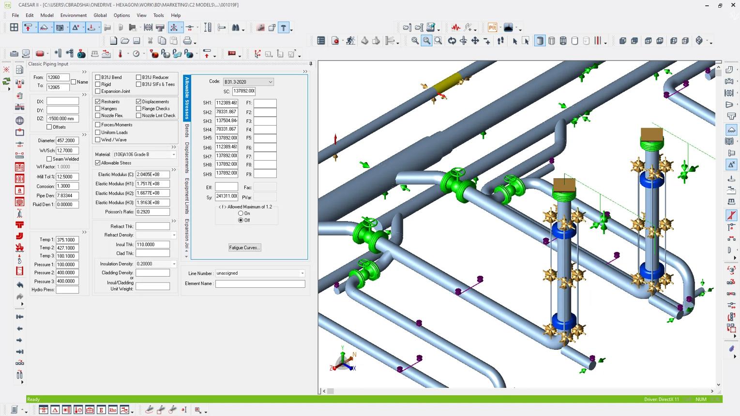This screenshot has width=740, height=416.
Task: Click the pushpin icon of Classic Piping Input
Action: [x=311, y=64]
